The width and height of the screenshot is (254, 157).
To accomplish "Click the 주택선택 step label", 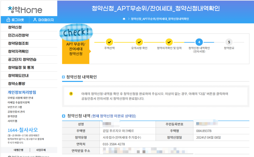I will (109, 48).
